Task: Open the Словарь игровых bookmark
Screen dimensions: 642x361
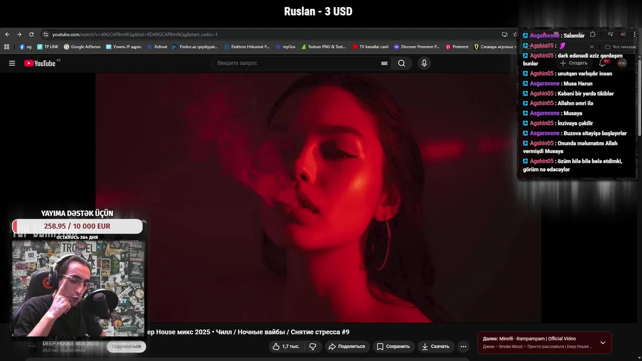Action: [495, 47]
